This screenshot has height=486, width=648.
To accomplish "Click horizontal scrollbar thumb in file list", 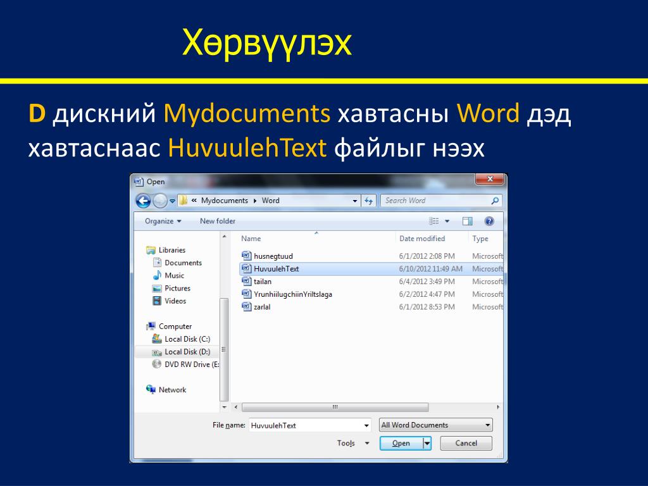I will 335,408.
